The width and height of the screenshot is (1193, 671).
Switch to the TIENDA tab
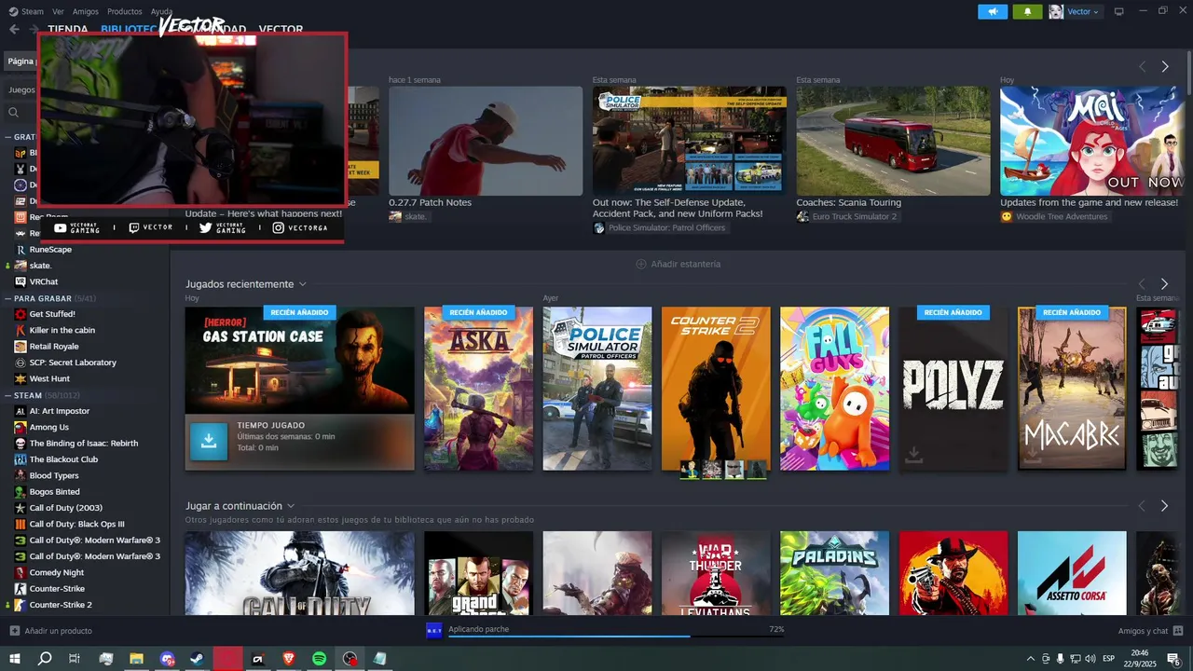tap(68, 30)
